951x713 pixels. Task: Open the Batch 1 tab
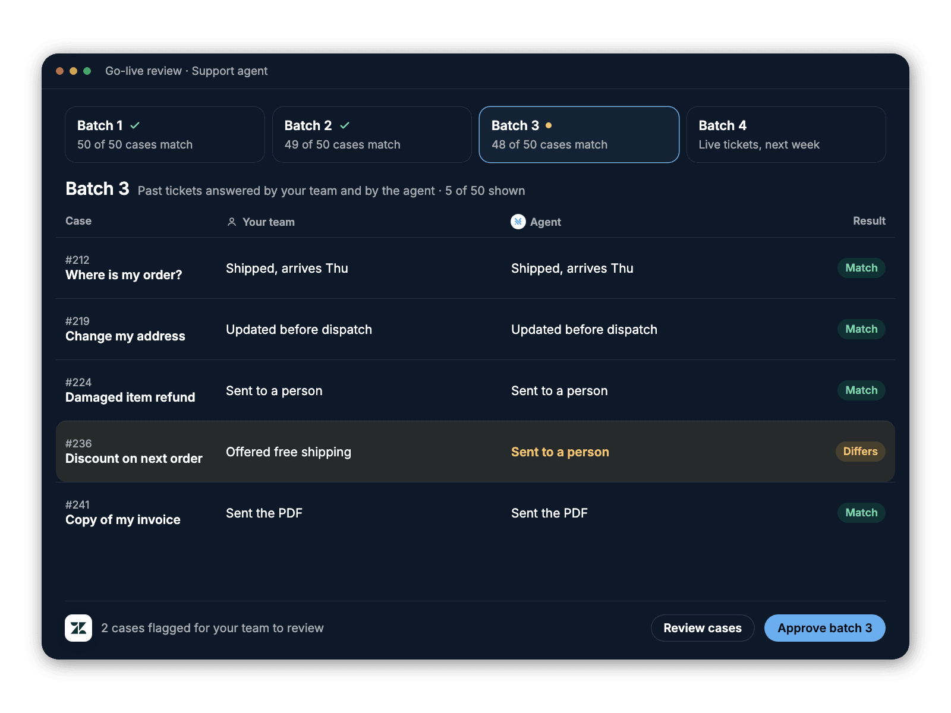pyautogui.click(x=165, y=134)
